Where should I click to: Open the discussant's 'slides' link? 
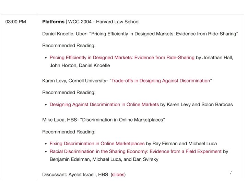coord(118,175)
